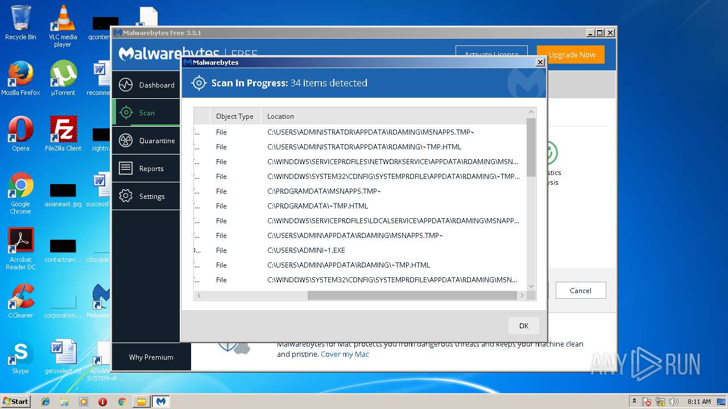
Task: Open FileZilla Client desktop shortcut
Action: click(x=63, y=133)
